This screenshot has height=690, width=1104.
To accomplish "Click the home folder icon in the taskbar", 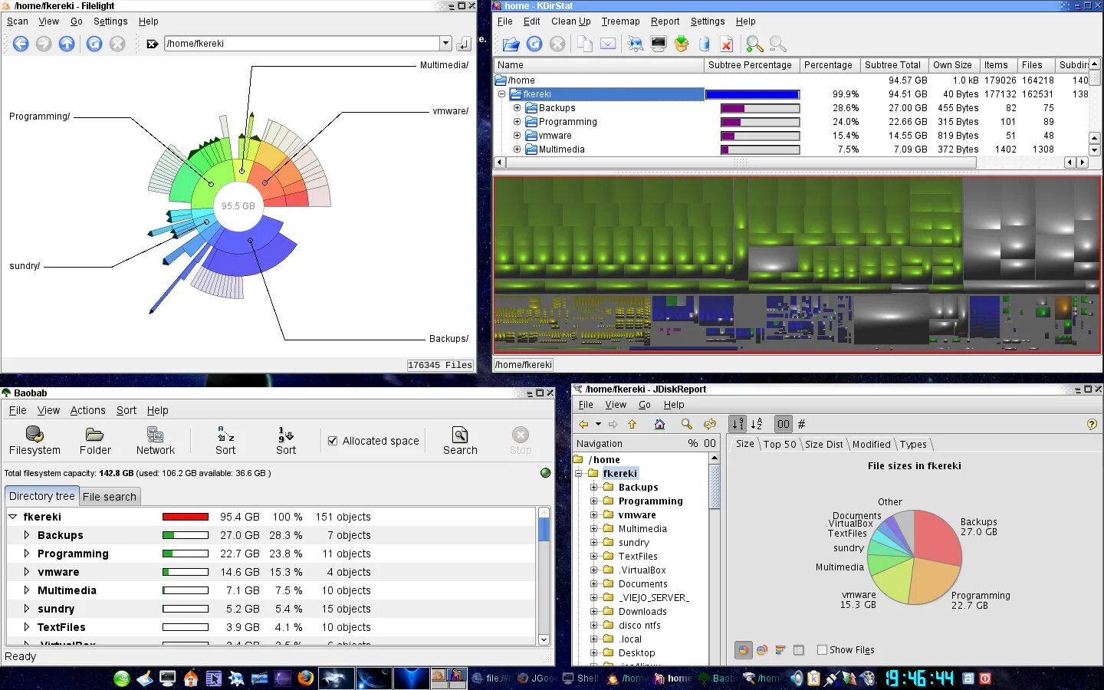I will [x=191, y=678].
